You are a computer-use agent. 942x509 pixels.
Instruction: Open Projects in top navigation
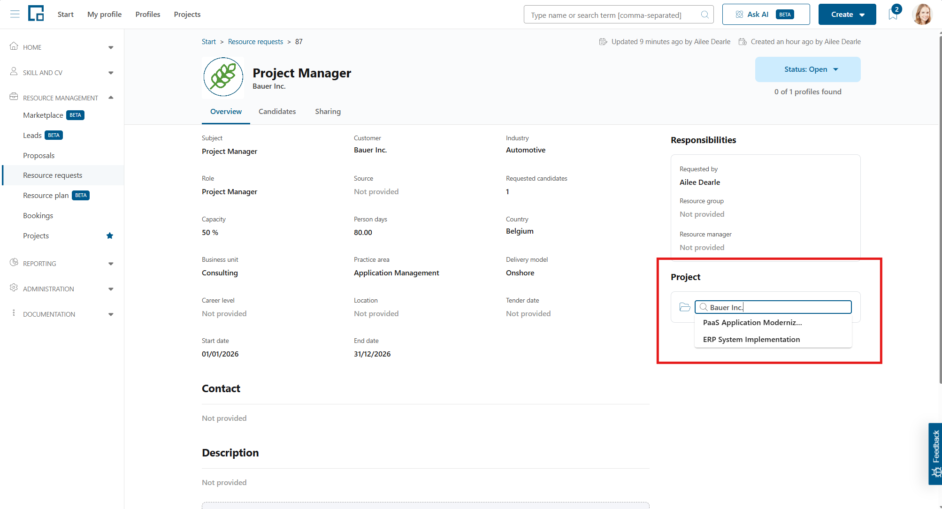point(187,15)
